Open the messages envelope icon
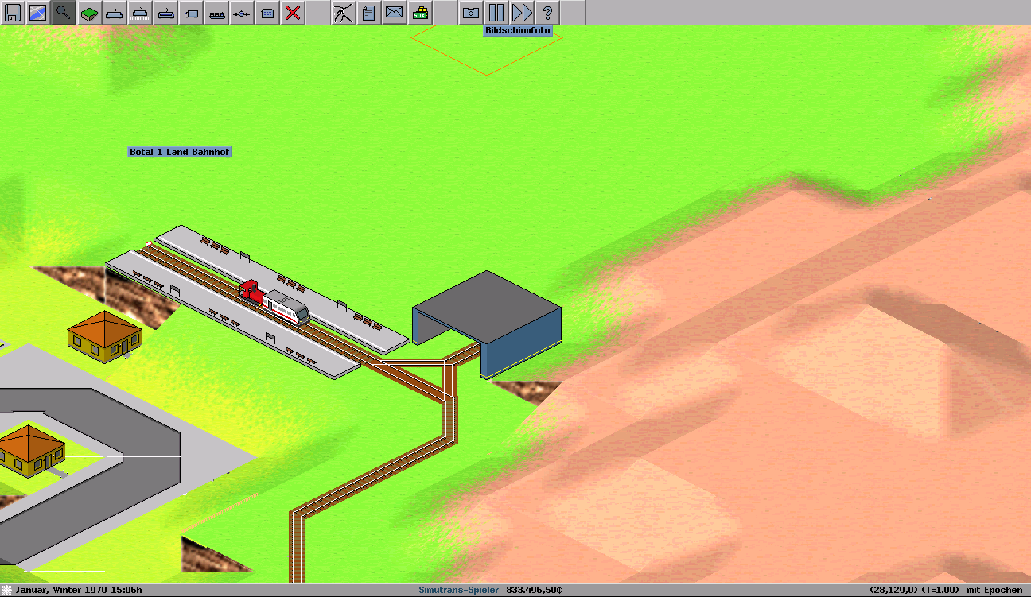This screenshot has width=1031, height=597. tap(394, 13)
